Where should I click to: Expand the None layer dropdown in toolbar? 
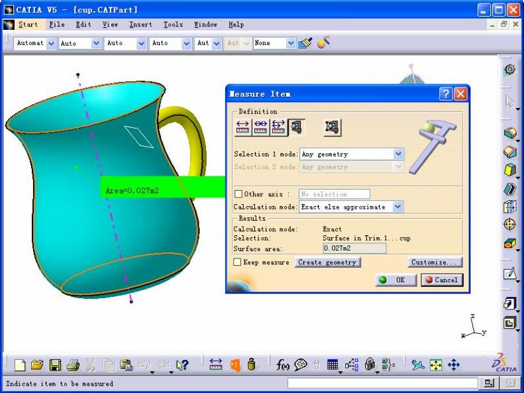[290, 43]
